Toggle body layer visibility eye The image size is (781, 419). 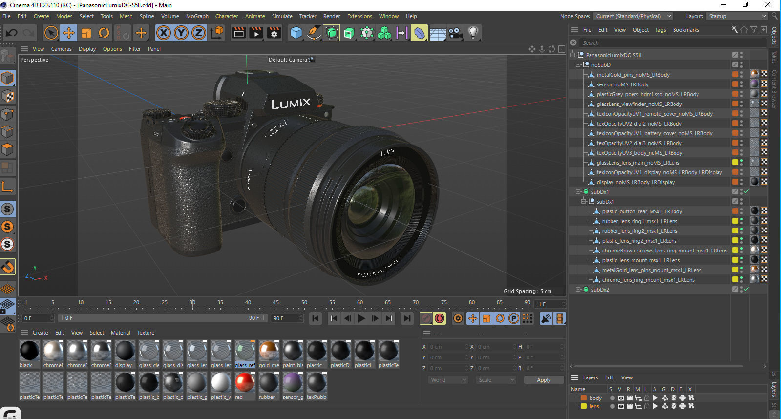[621, 398]
